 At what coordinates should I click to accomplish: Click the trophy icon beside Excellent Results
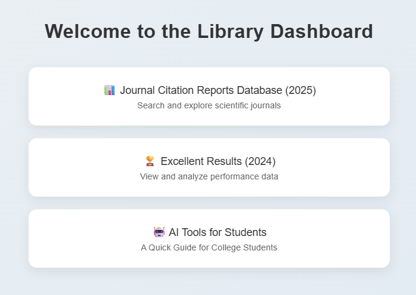coord(150,161)
